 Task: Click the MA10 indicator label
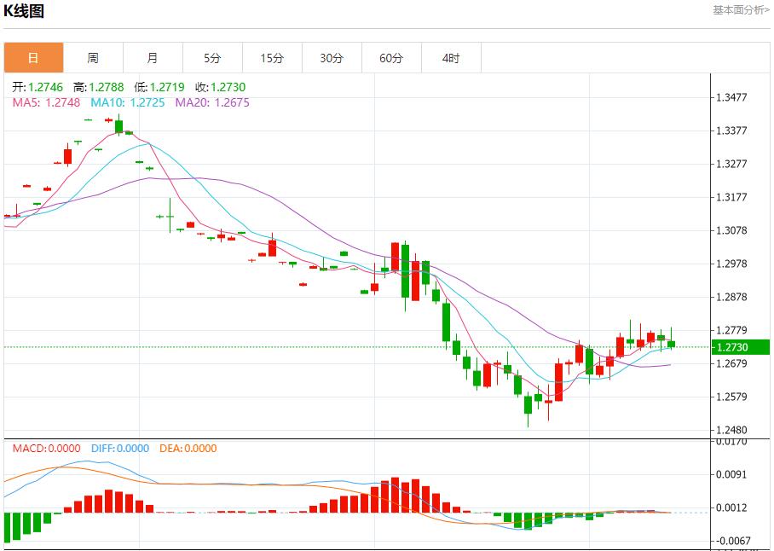tap(127, 102)
